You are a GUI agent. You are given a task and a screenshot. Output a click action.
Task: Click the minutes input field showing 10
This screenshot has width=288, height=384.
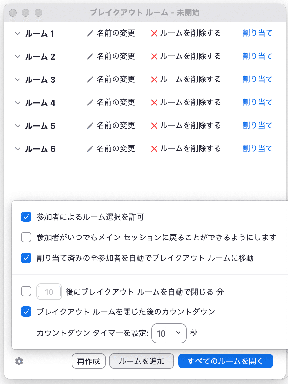49,292
